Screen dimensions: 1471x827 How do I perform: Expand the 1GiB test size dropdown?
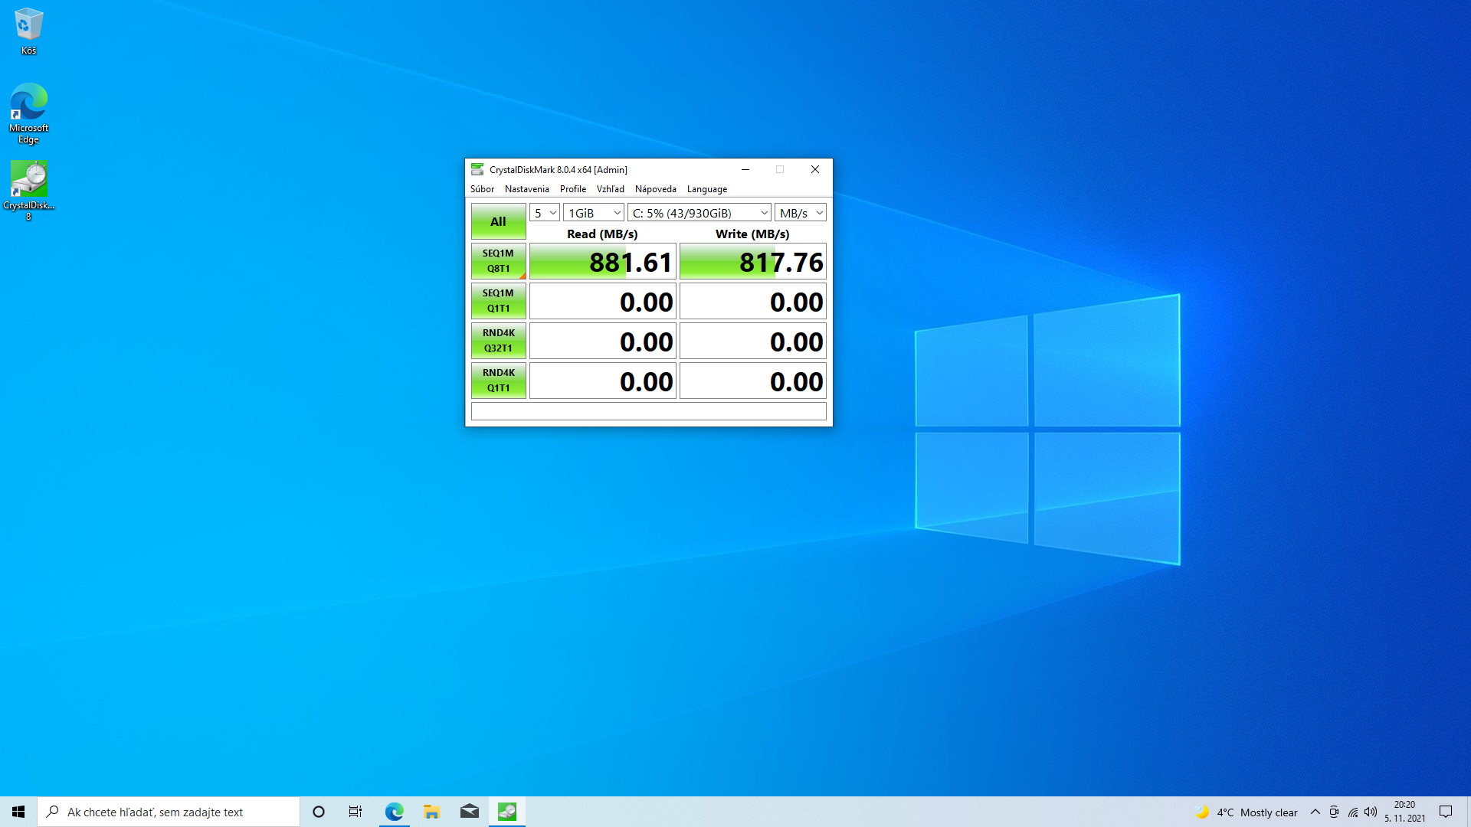point(594,213)
